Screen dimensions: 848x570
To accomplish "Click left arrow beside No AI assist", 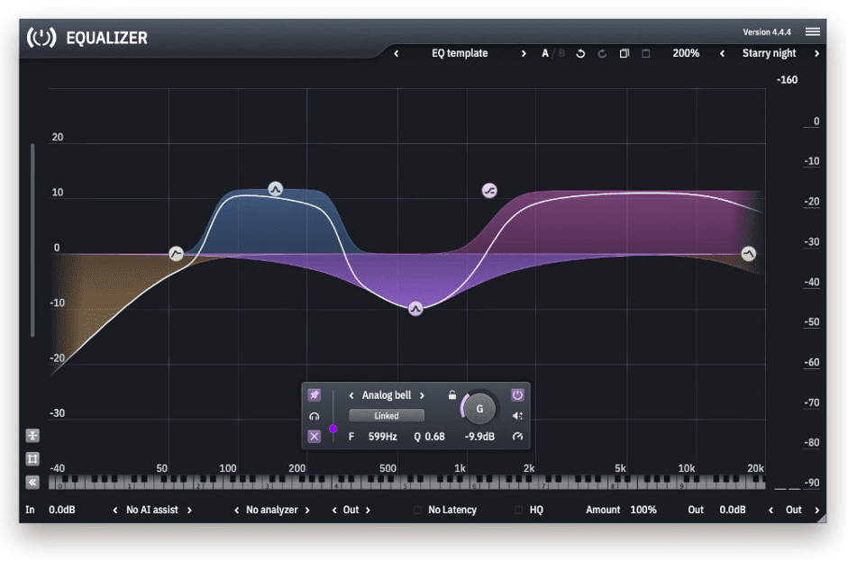I will (115, 510).
